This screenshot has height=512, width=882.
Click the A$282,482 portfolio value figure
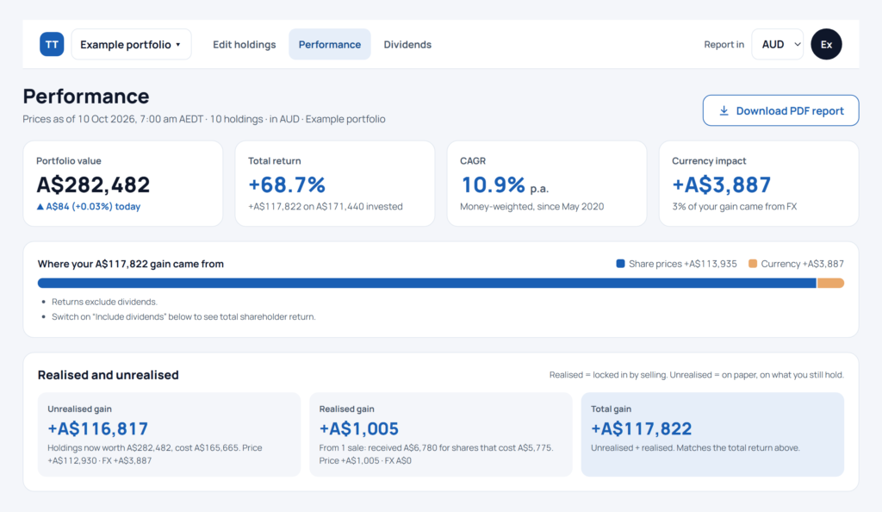[93, 184]
